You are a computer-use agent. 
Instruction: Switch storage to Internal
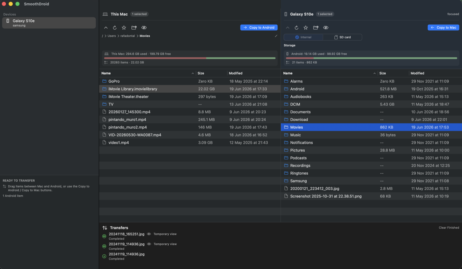[x=303, y=37]
